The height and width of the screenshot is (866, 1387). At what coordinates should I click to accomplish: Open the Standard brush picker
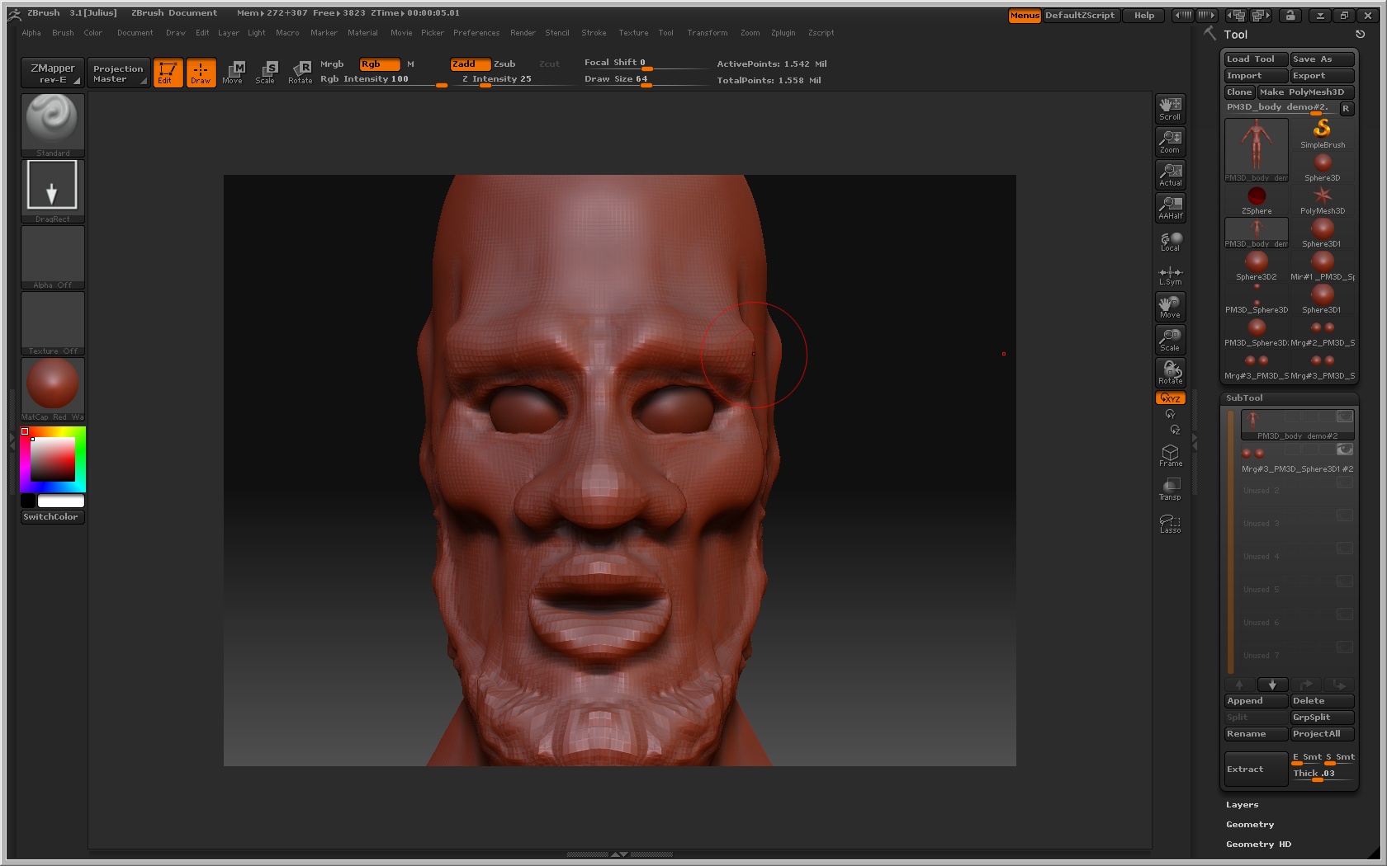53,125
